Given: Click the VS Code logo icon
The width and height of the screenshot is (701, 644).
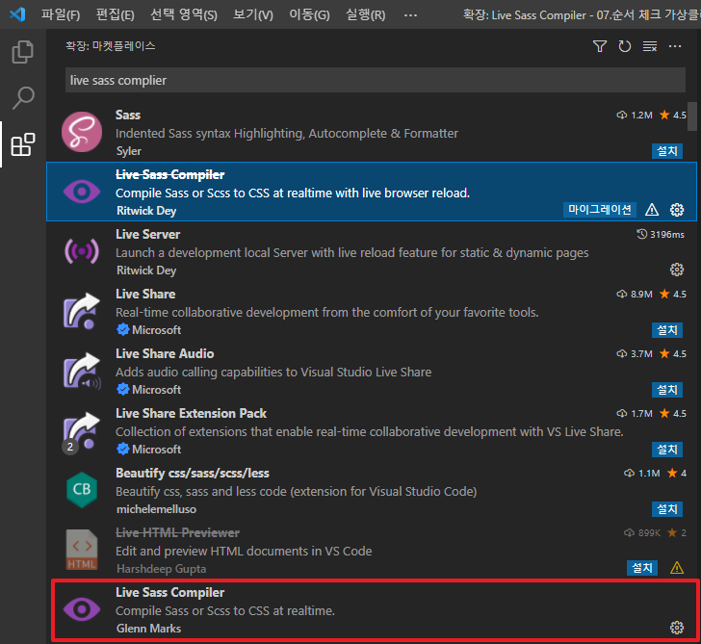Looking at the screenshot, I should click(17, 14).
